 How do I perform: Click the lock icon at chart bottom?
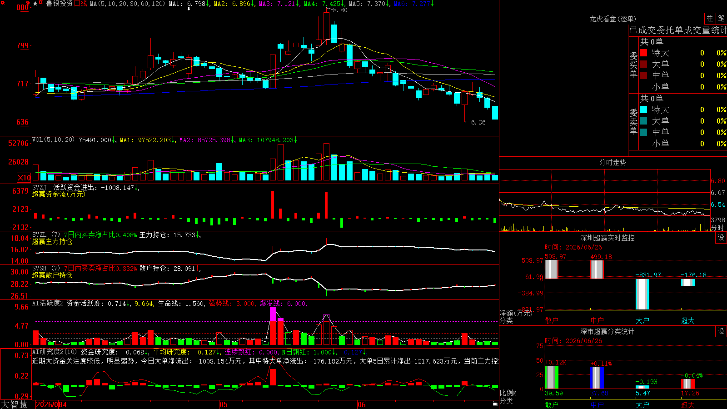(x=495, y=403)
